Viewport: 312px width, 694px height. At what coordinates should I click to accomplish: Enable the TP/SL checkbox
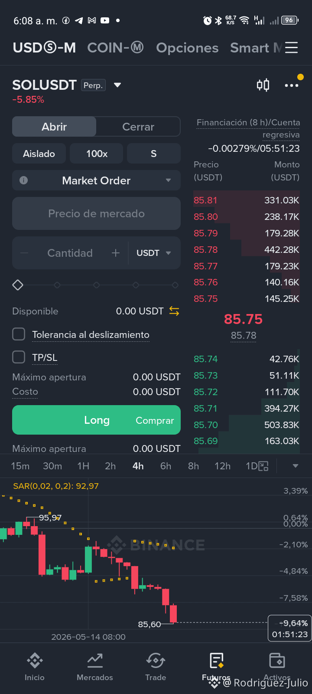coord(19,357)
